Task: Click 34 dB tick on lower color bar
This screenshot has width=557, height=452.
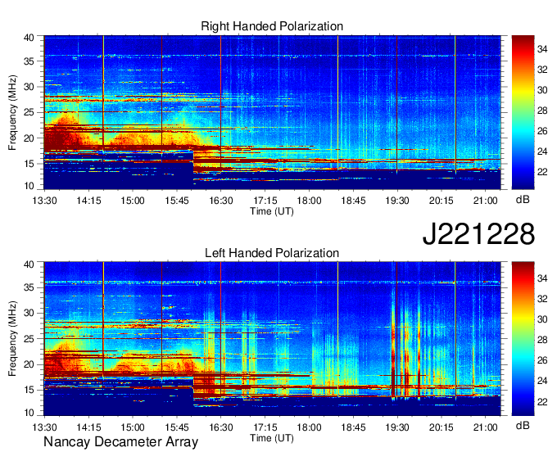Action: [542, 278]
